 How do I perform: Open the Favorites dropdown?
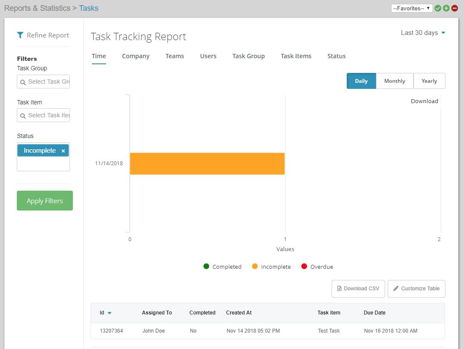pyautogui.click(x=411, y=8)
